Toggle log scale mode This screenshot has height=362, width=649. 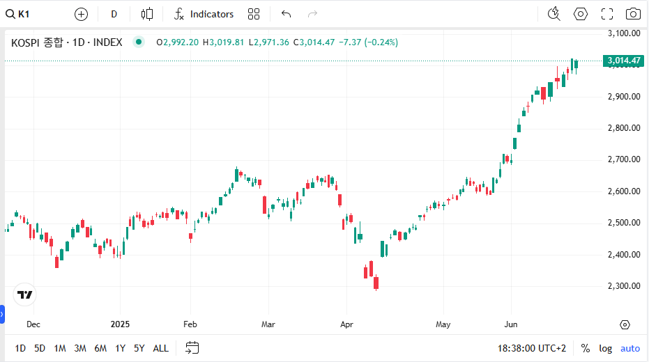pyautogui.click(x=605, y=348)
